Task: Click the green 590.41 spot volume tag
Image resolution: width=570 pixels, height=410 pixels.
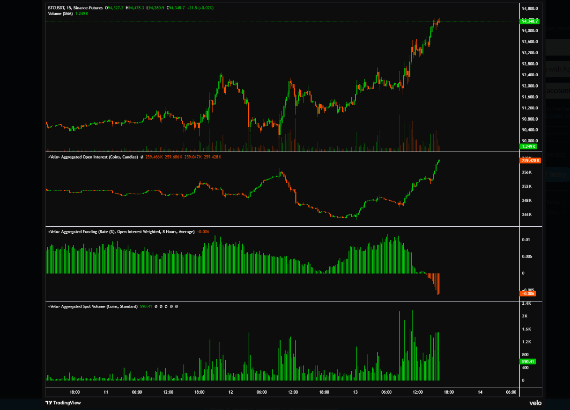Action: click(x=527, y=361)
